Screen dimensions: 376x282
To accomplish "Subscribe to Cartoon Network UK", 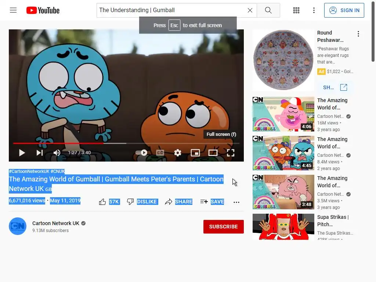I will tap(224, 227).
